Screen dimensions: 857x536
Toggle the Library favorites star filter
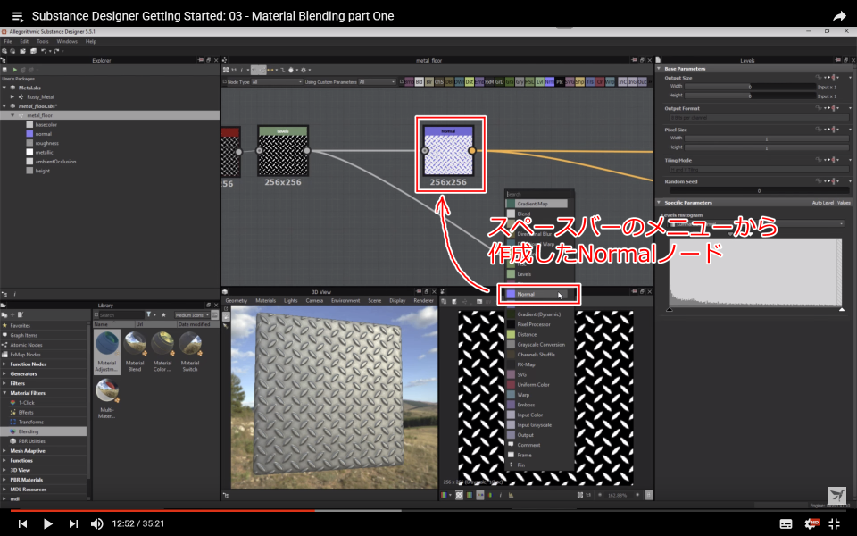[x=163, y=315]
